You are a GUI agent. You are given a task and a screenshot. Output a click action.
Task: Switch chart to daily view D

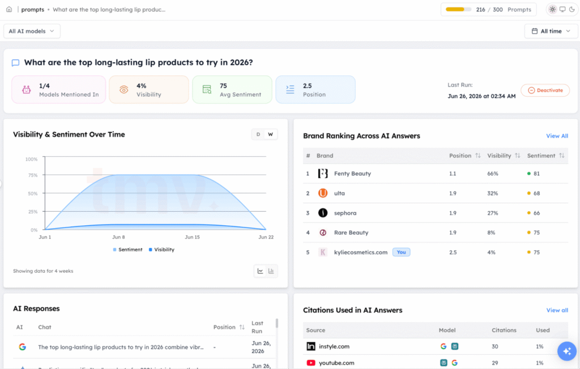pyautogui.click(x=258, y=134)
